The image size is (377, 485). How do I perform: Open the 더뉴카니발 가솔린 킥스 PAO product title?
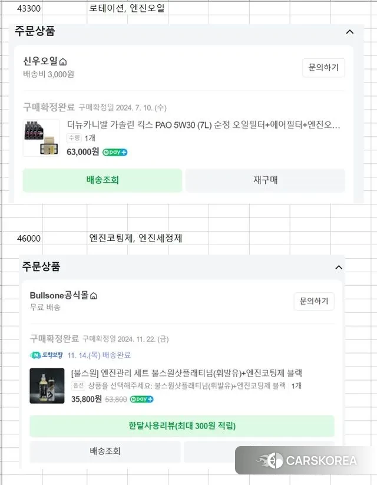click(203, 125)
